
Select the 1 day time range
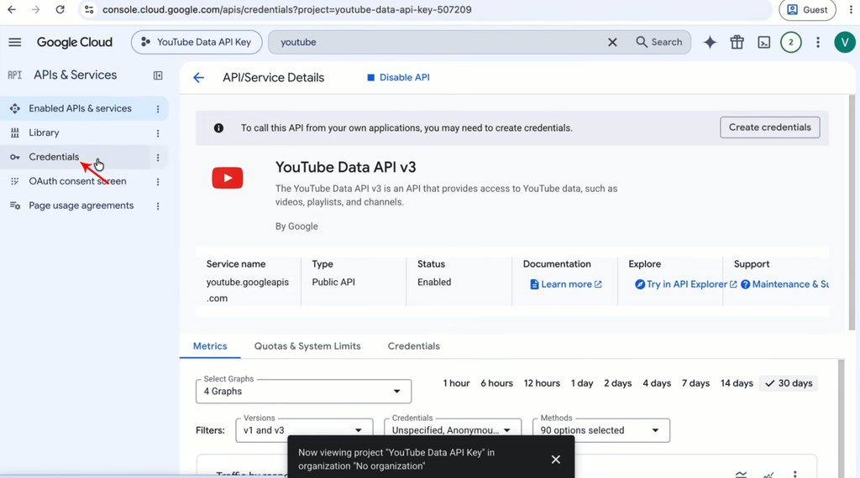[x=582, y=383]
